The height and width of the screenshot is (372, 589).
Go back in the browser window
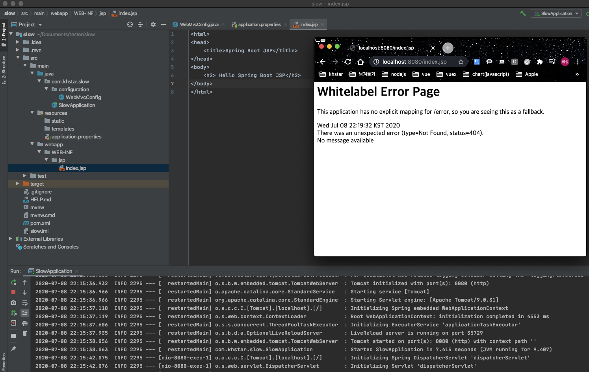click(323, 62)
